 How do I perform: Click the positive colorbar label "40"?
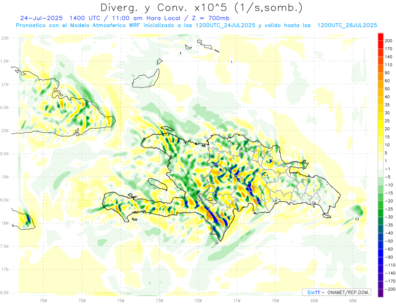[x=387, y=97]
